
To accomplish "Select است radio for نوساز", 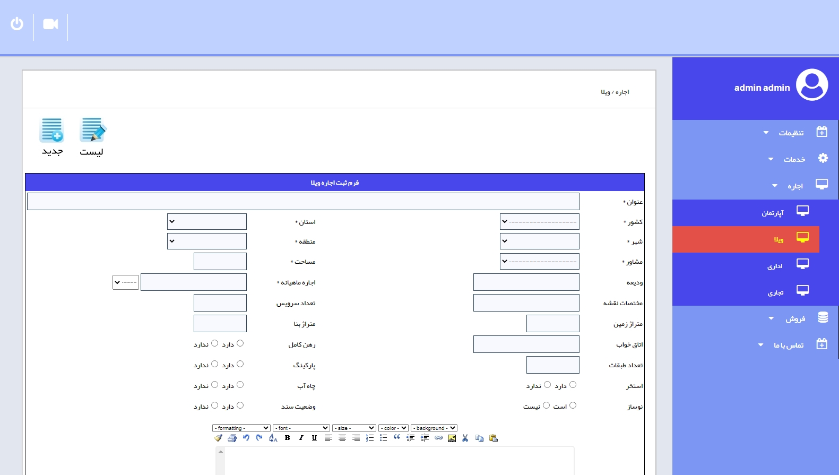I will pyautogui.click(x=573, y=405).
